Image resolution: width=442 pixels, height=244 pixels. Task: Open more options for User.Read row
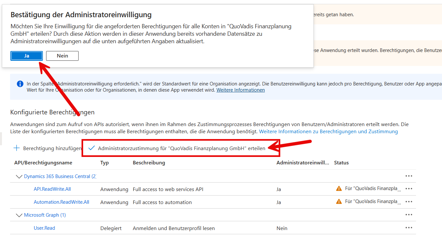[x=409, y=228]
